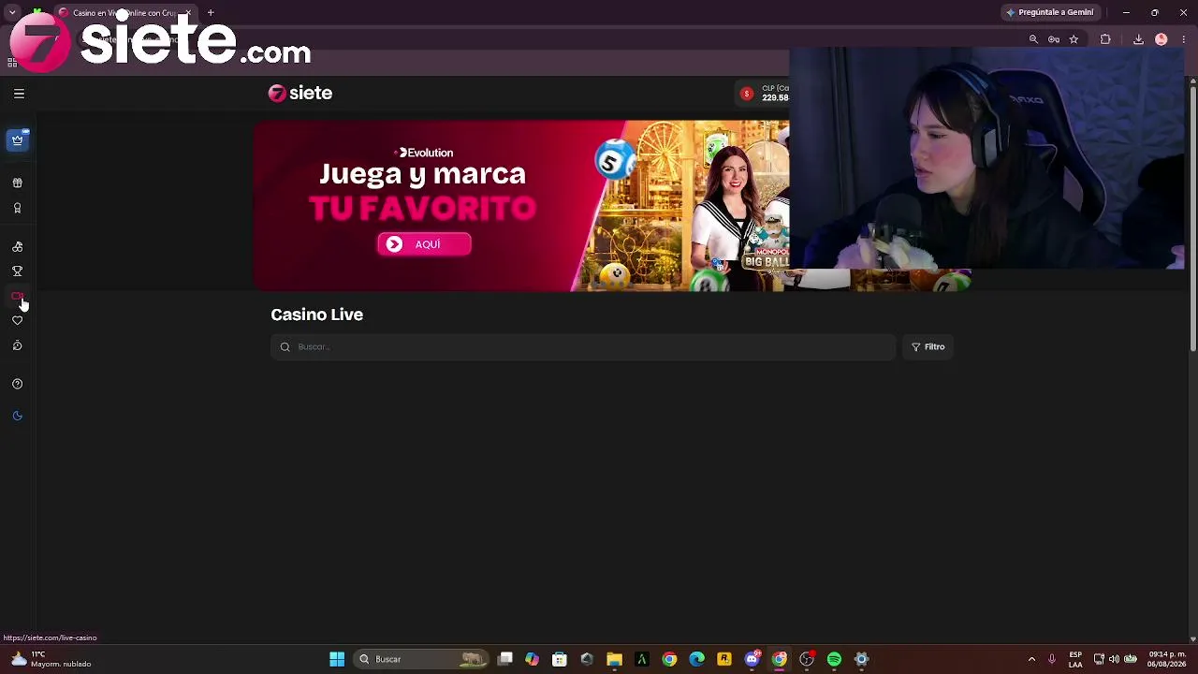Open the apps grid icon in bookmarks bar
The height and width of the screenshot is (674, 1198).
tap(12, 63)
